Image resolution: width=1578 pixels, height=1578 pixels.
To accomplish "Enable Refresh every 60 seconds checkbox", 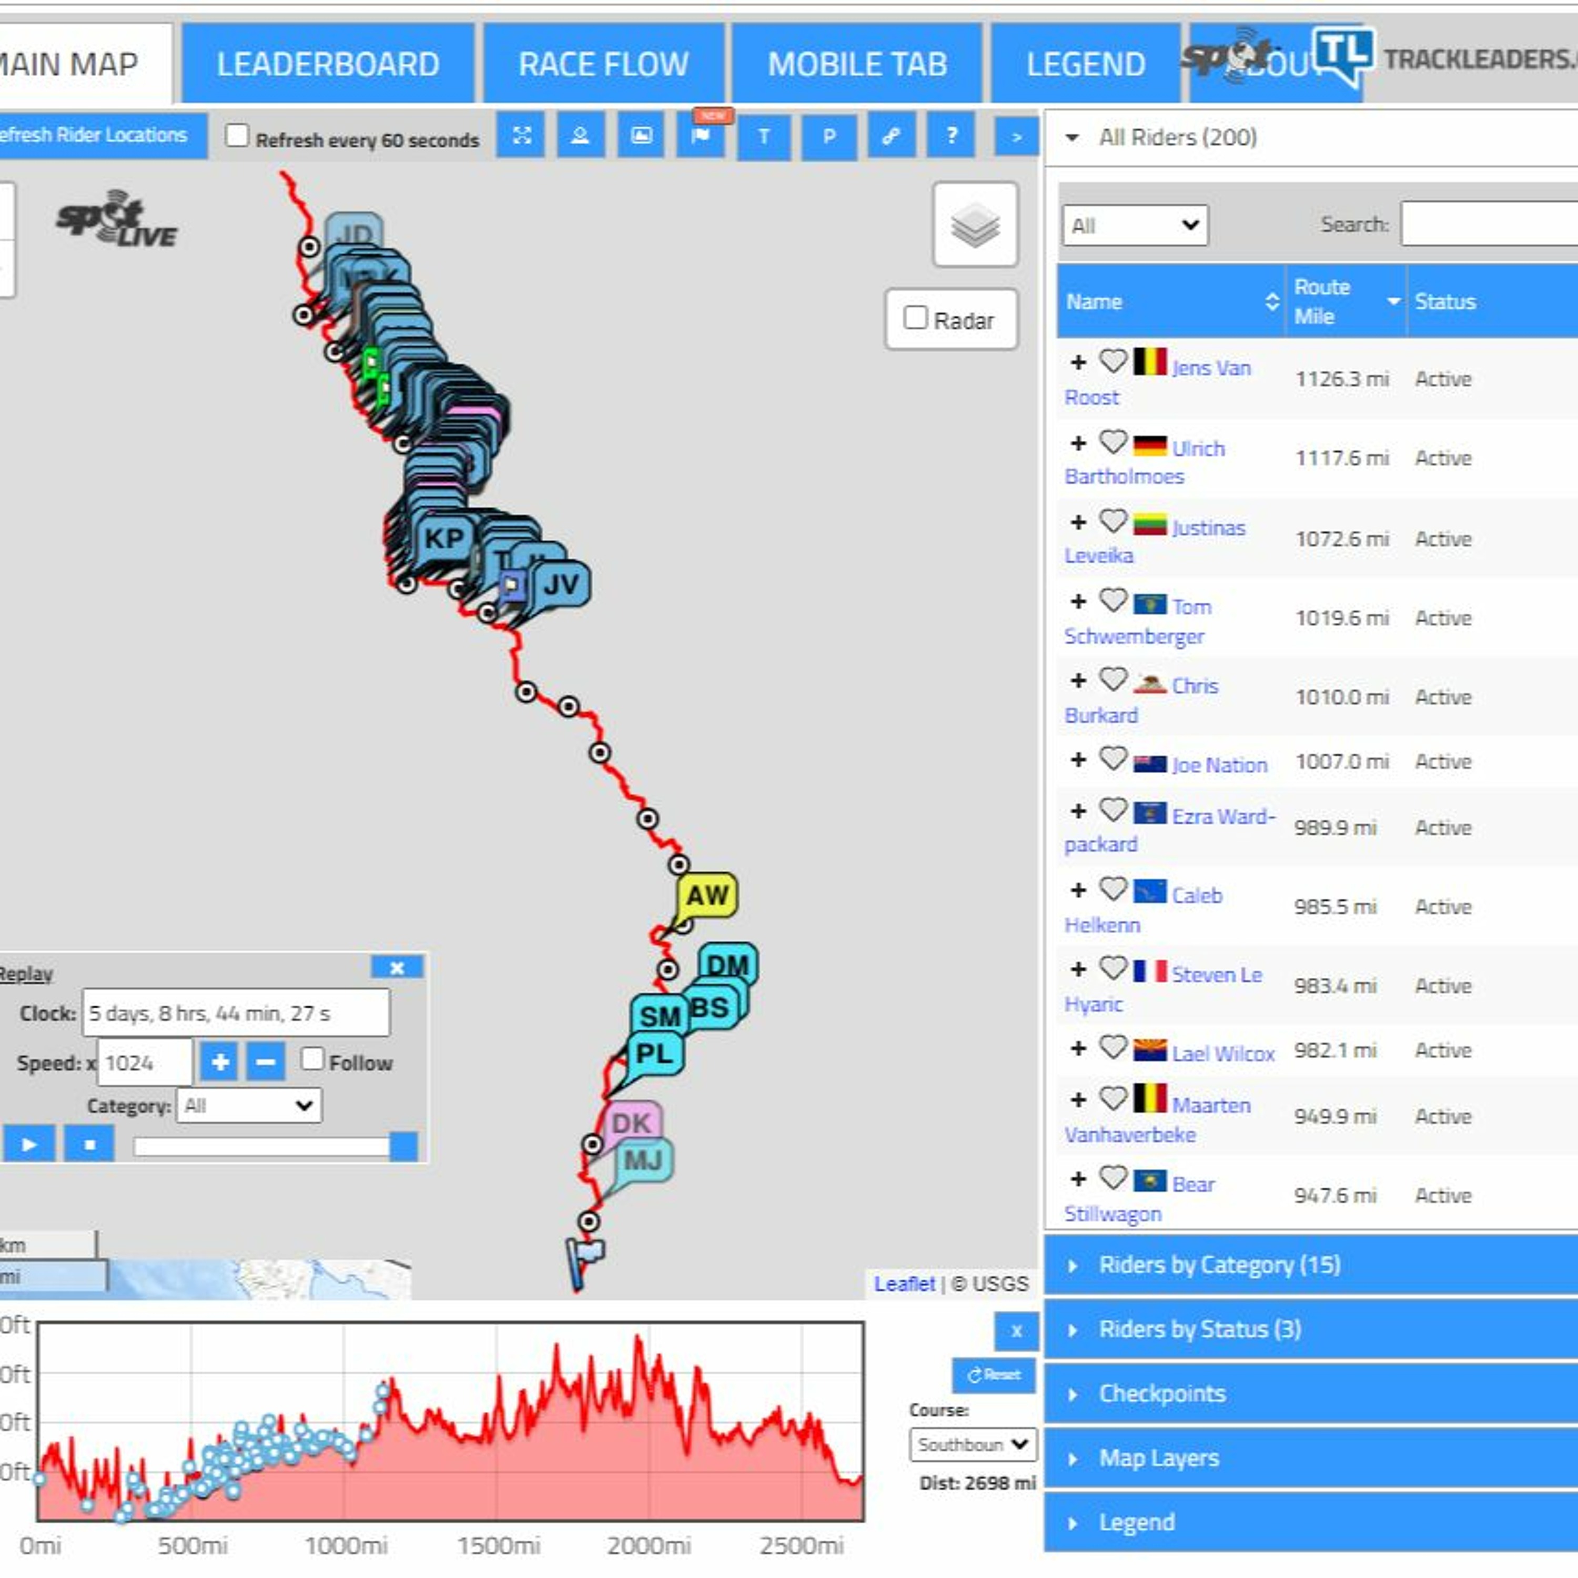I will coord(237,136).
